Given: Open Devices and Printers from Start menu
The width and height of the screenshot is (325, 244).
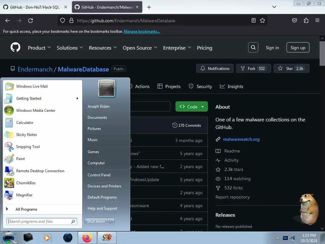Looking at the screenshot, I should (x=104, y=186).
